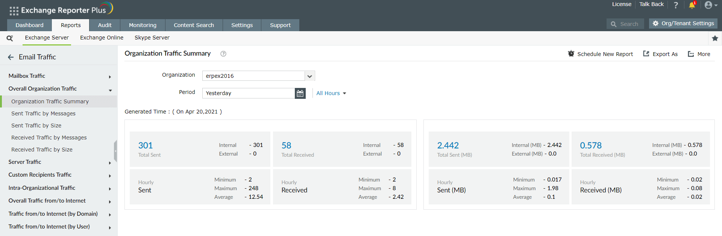722x236 pixels.
Task: Click Hourly Sent (MB) maximum value 1.98
Action: coord(553,188)
